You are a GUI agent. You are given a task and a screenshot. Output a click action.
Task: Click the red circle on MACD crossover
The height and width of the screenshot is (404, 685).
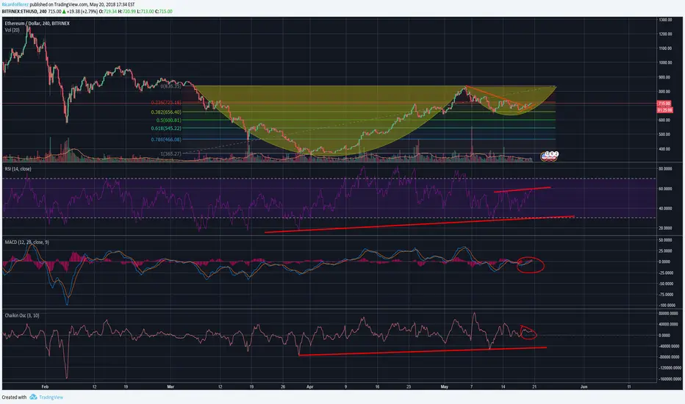coord(531,264)
